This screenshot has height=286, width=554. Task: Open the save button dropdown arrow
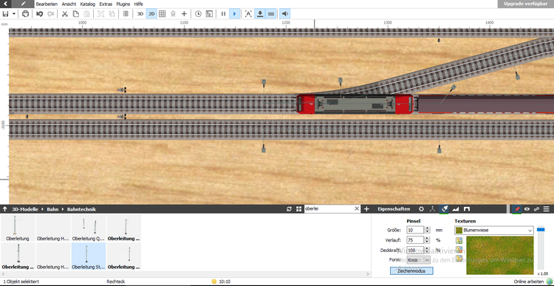pyautogui.click(x=14, y=14)
